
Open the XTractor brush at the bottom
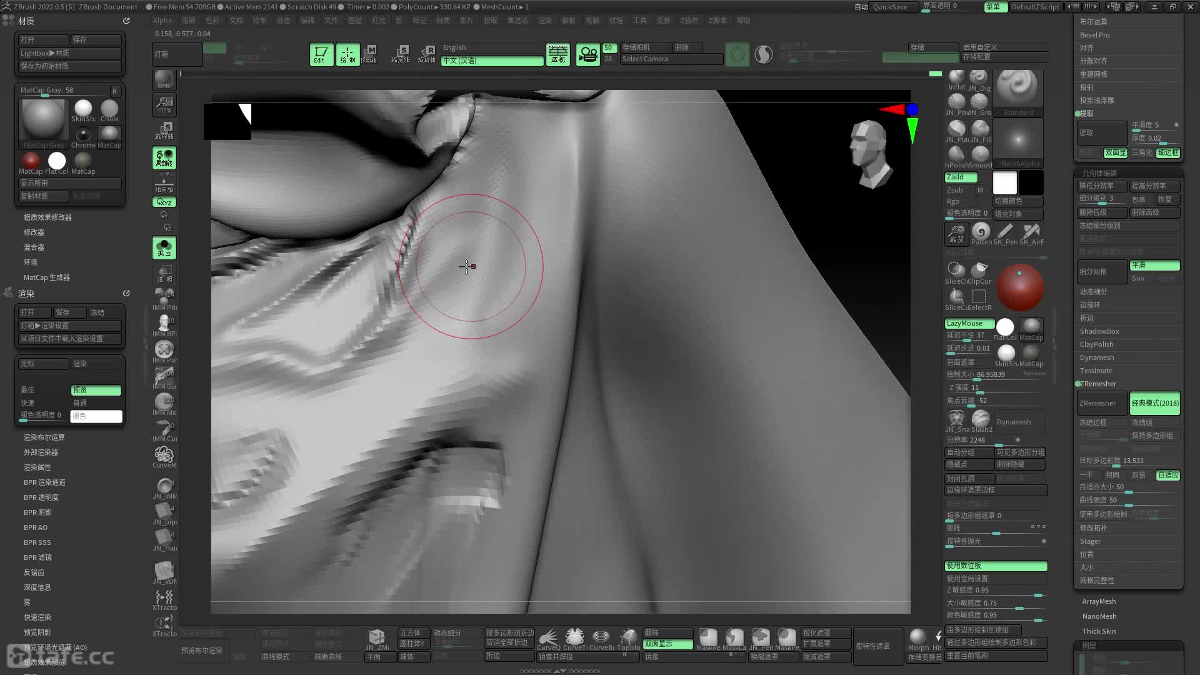click(164, 626)
